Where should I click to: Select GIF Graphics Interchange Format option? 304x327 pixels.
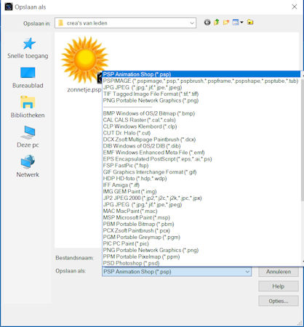click(x=150, y=172)
